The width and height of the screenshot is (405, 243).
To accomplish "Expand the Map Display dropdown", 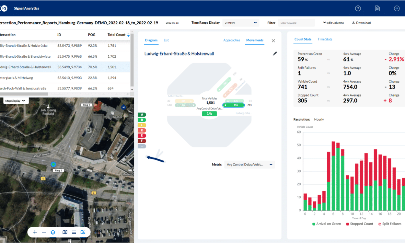I will 16,100.
